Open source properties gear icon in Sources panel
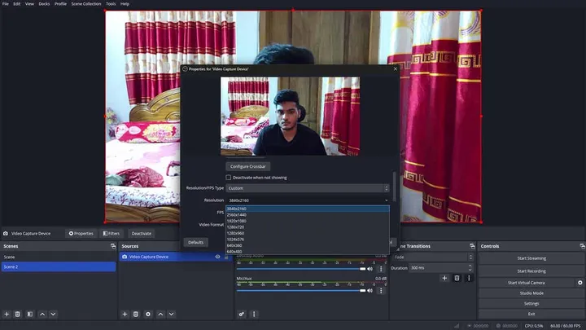 pyautogui.click(x=148, y=314)
